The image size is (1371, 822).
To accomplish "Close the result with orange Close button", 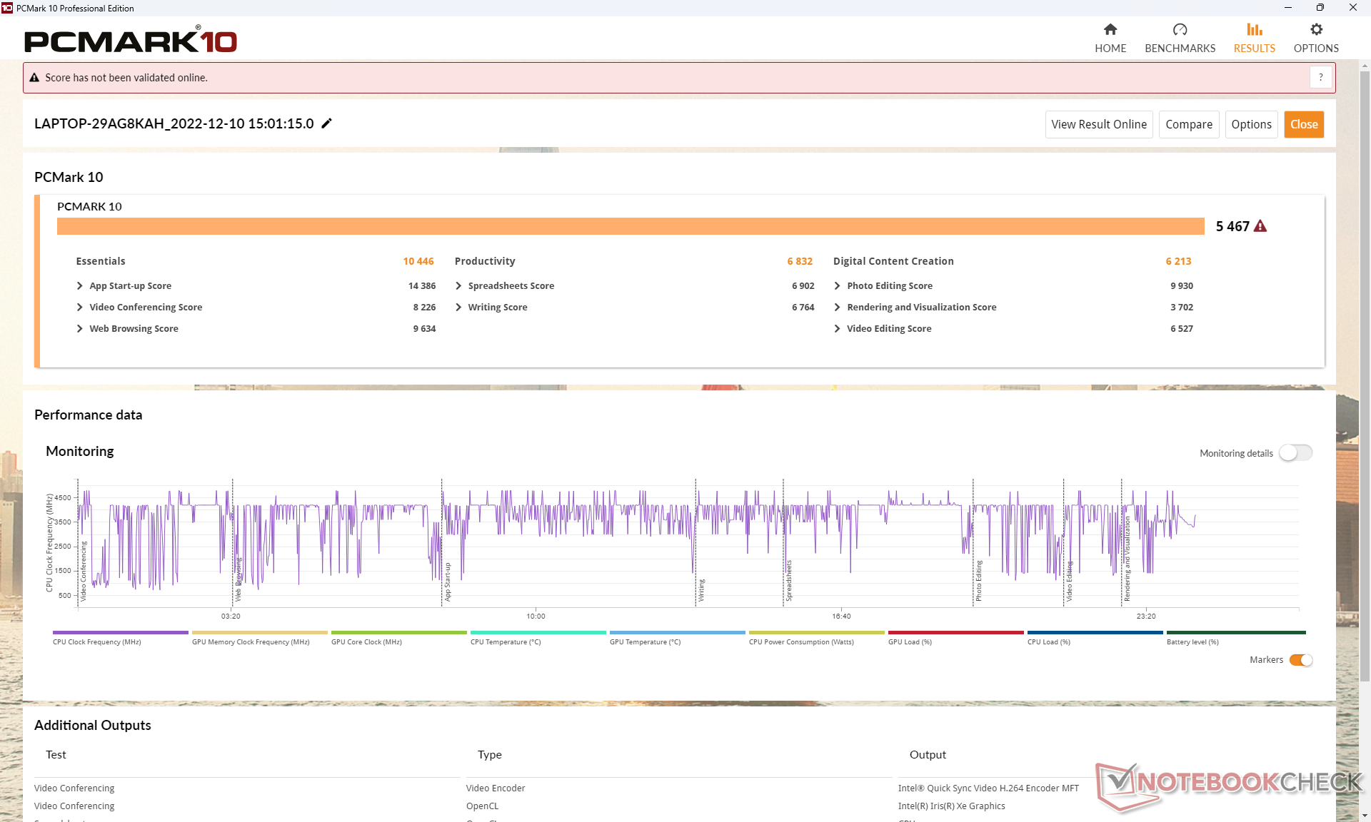I will pyautogui.click(x=1304, y=124).
